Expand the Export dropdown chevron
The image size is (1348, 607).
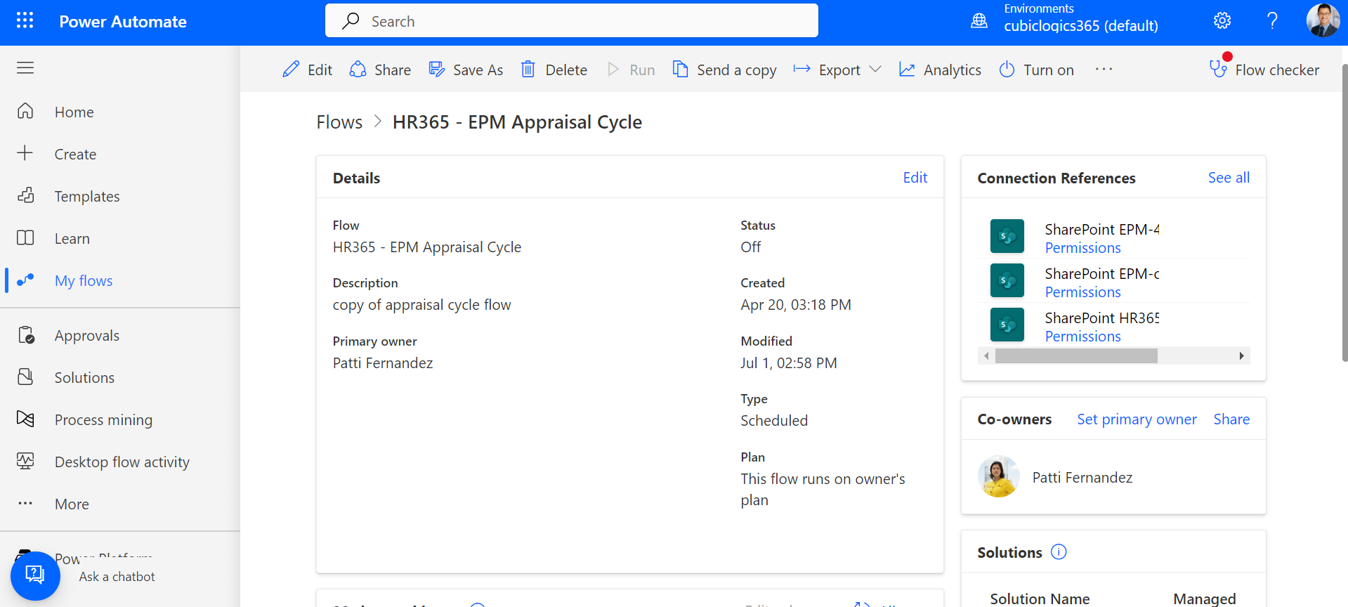pos(875,69)
